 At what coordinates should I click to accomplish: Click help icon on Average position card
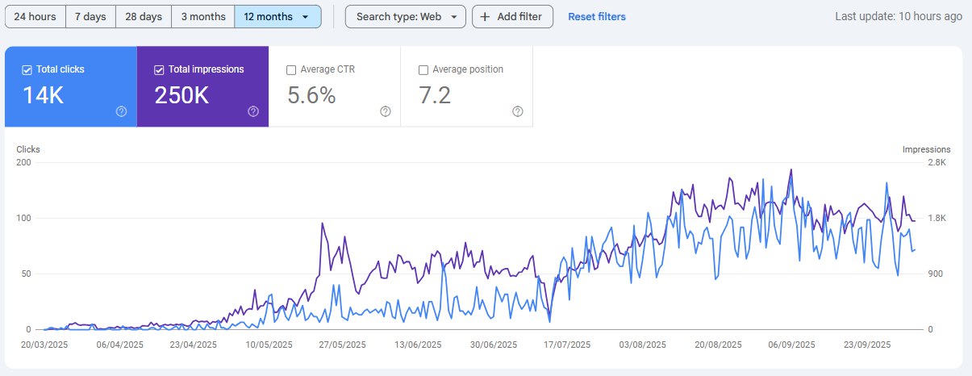[518, 111]
